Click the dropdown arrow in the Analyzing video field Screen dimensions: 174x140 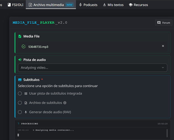click(163, 68)
